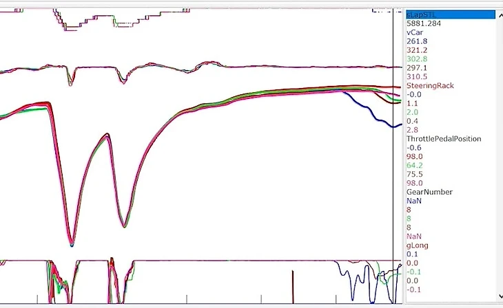Select the ThrottlePedalPosition channel label
The height and width of the screenshot is (308, 503).
tap(442, 139)
